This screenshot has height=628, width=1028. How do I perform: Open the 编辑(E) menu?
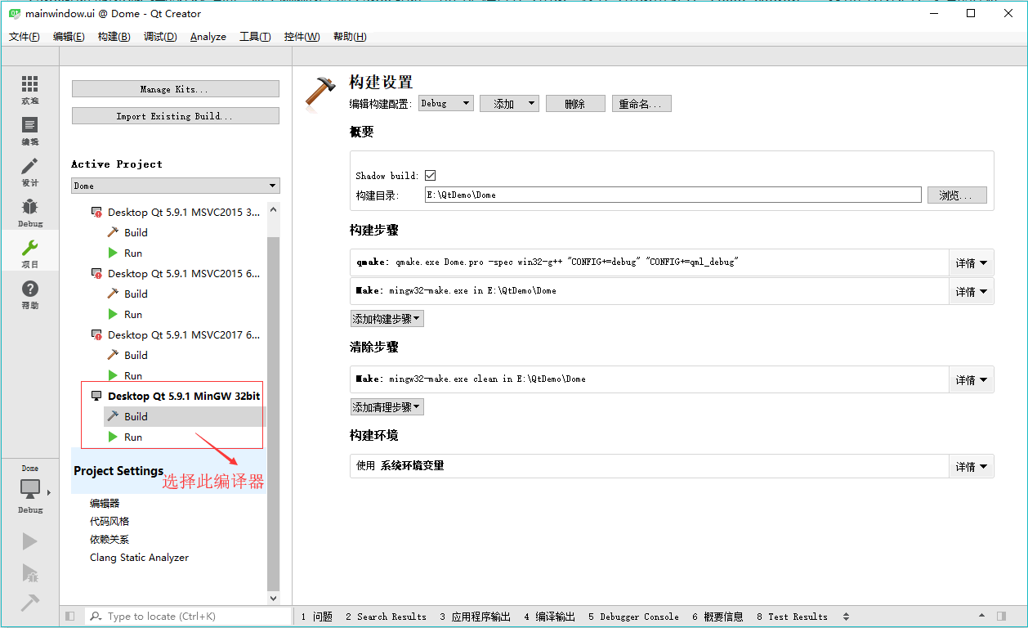[69, 37]
